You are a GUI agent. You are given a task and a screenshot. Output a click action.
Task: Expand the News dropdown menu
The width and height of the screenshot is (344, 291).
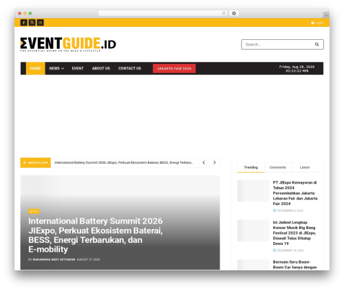coord(56,68)
